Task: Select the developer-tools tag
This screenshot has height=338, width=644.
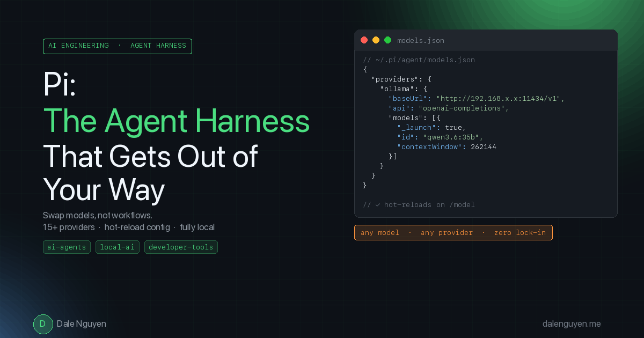Action: pos(181,247)
